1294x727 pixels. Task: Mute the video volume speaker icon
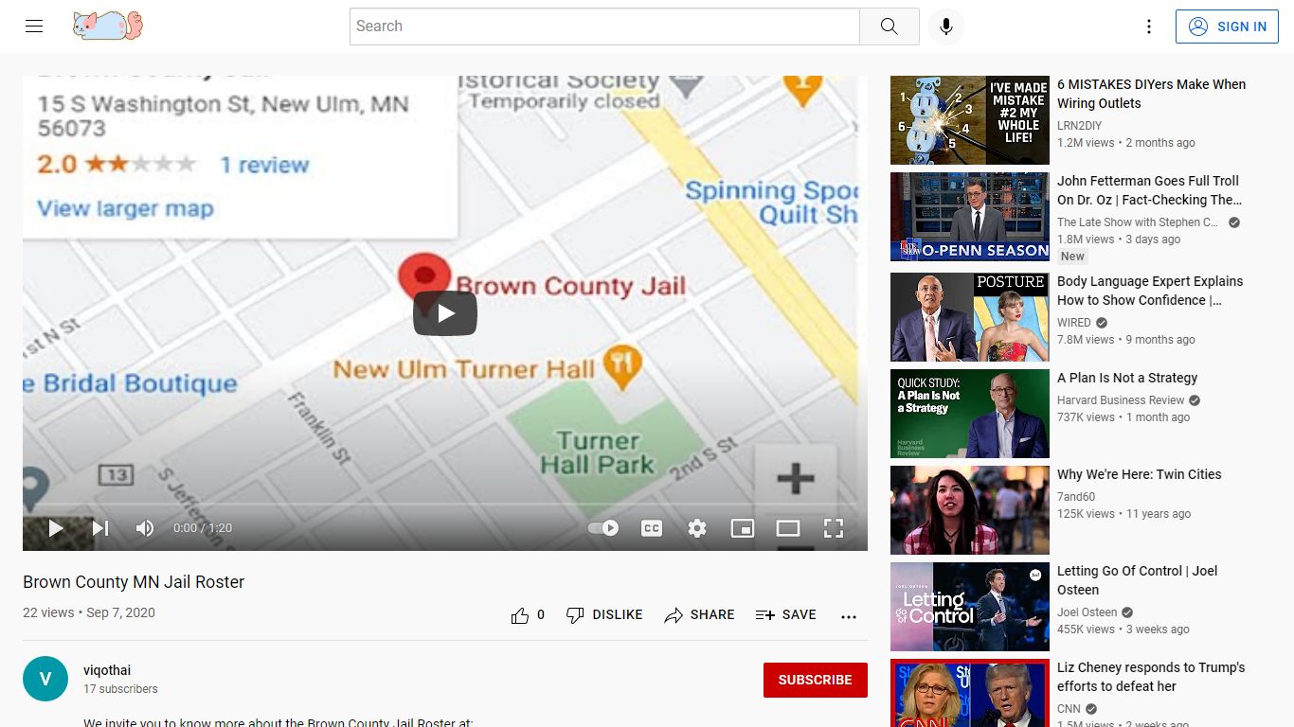[x=144, y=528]
